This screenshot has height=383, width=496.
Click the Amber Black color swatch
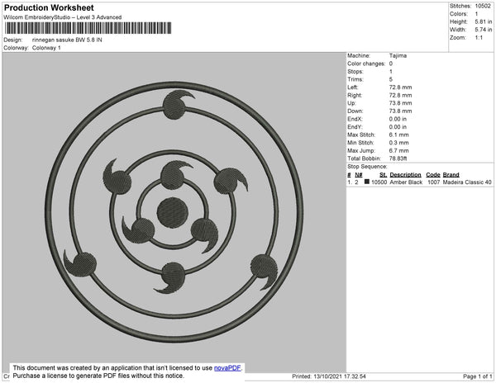366,182
